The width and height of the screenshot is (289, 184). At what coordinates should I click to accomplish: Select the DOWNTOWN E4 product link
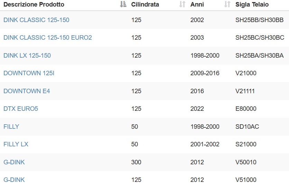[x=27, y=91]
